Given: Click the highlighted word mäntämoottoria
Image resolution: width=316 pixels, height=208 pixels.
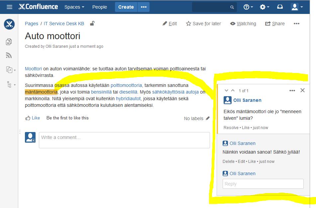Looking at the screenshot, I should 41,92.
